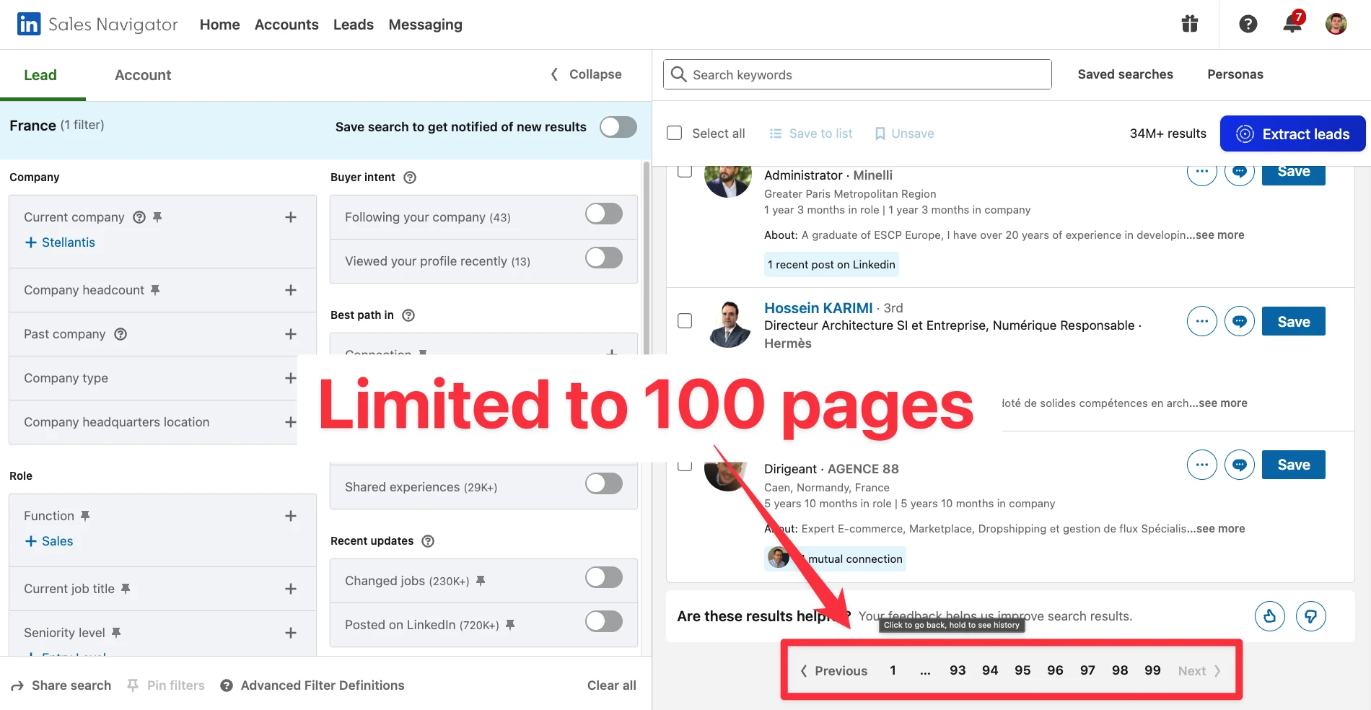The width and height of the screenshot is (1371, 710).
Task: Open notifications bell with 7 badge
Action: [x=1292, y=22]
